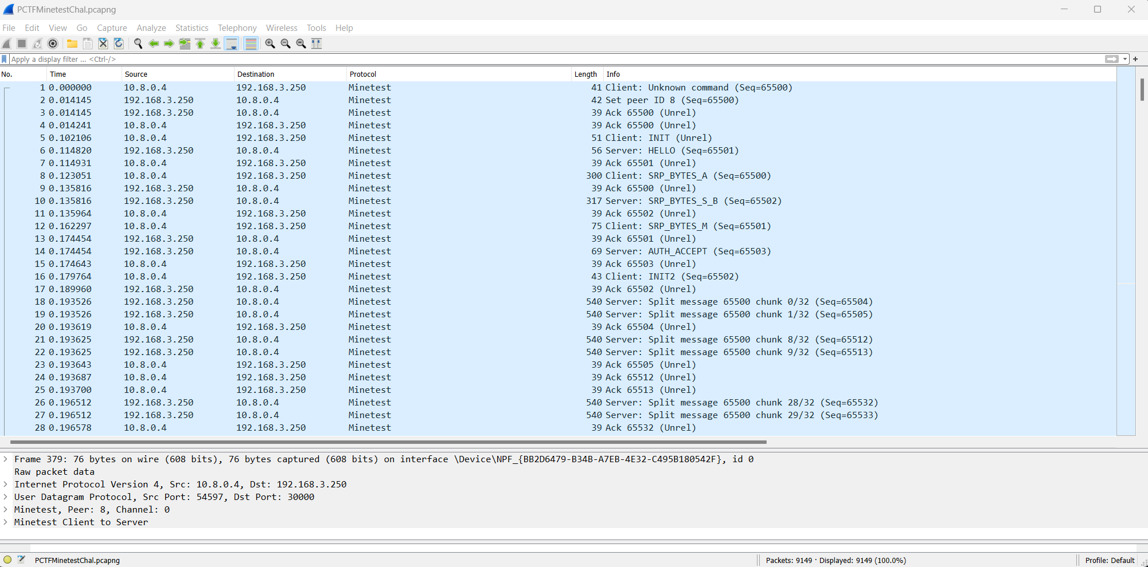Click the apply display filter arrow button

click(1112, 59)
